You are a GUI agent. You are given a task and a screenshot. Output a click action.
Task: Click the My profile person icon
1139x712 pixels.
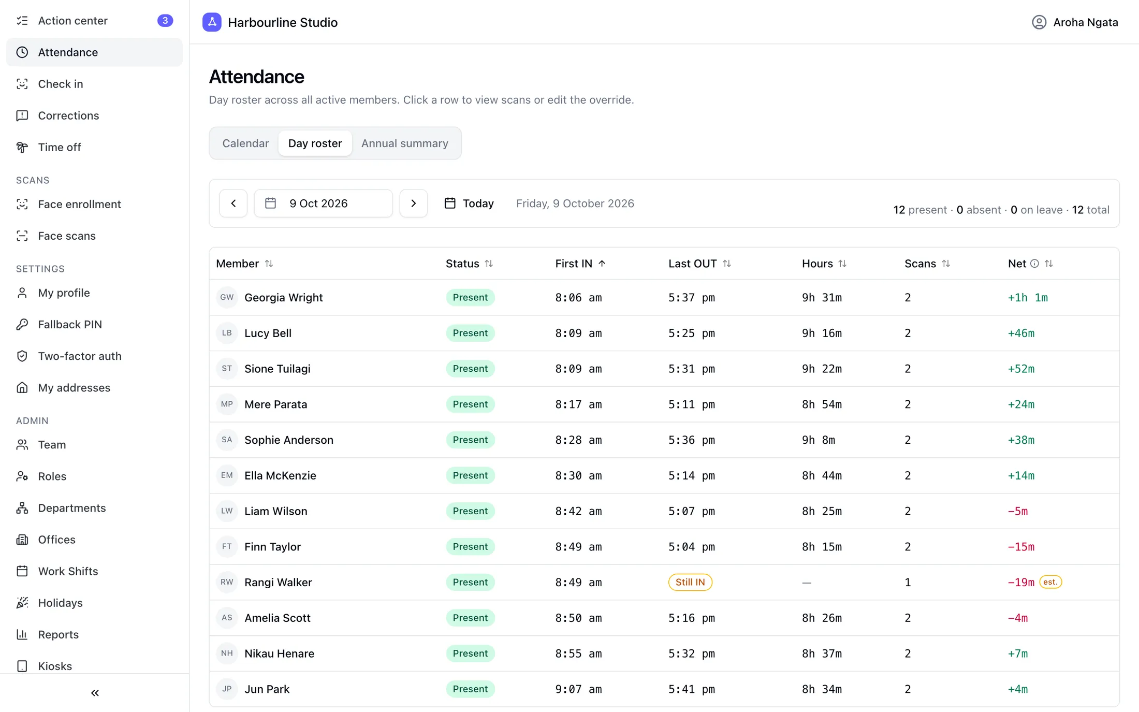pyautogui.click(x=22, y=293)
